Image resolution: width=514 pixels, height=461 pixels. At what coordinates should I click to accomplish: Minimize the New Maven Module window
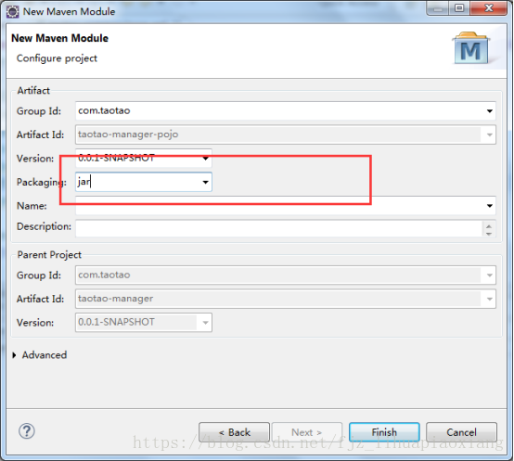coord(438,7)
